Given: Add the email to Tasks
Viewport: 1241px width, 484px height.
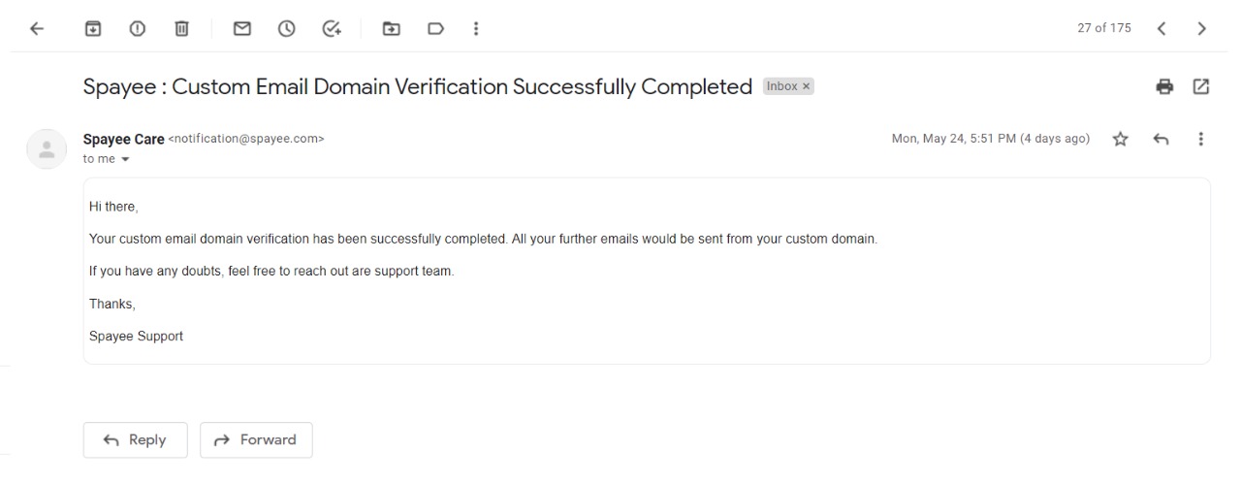Looking at the screenshot, I should tap(332, 29).
